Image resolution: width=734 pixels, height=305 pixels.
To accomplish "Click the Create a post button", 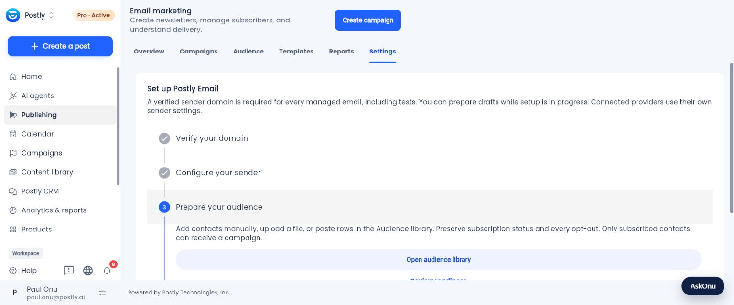I will tap(60, 46).
